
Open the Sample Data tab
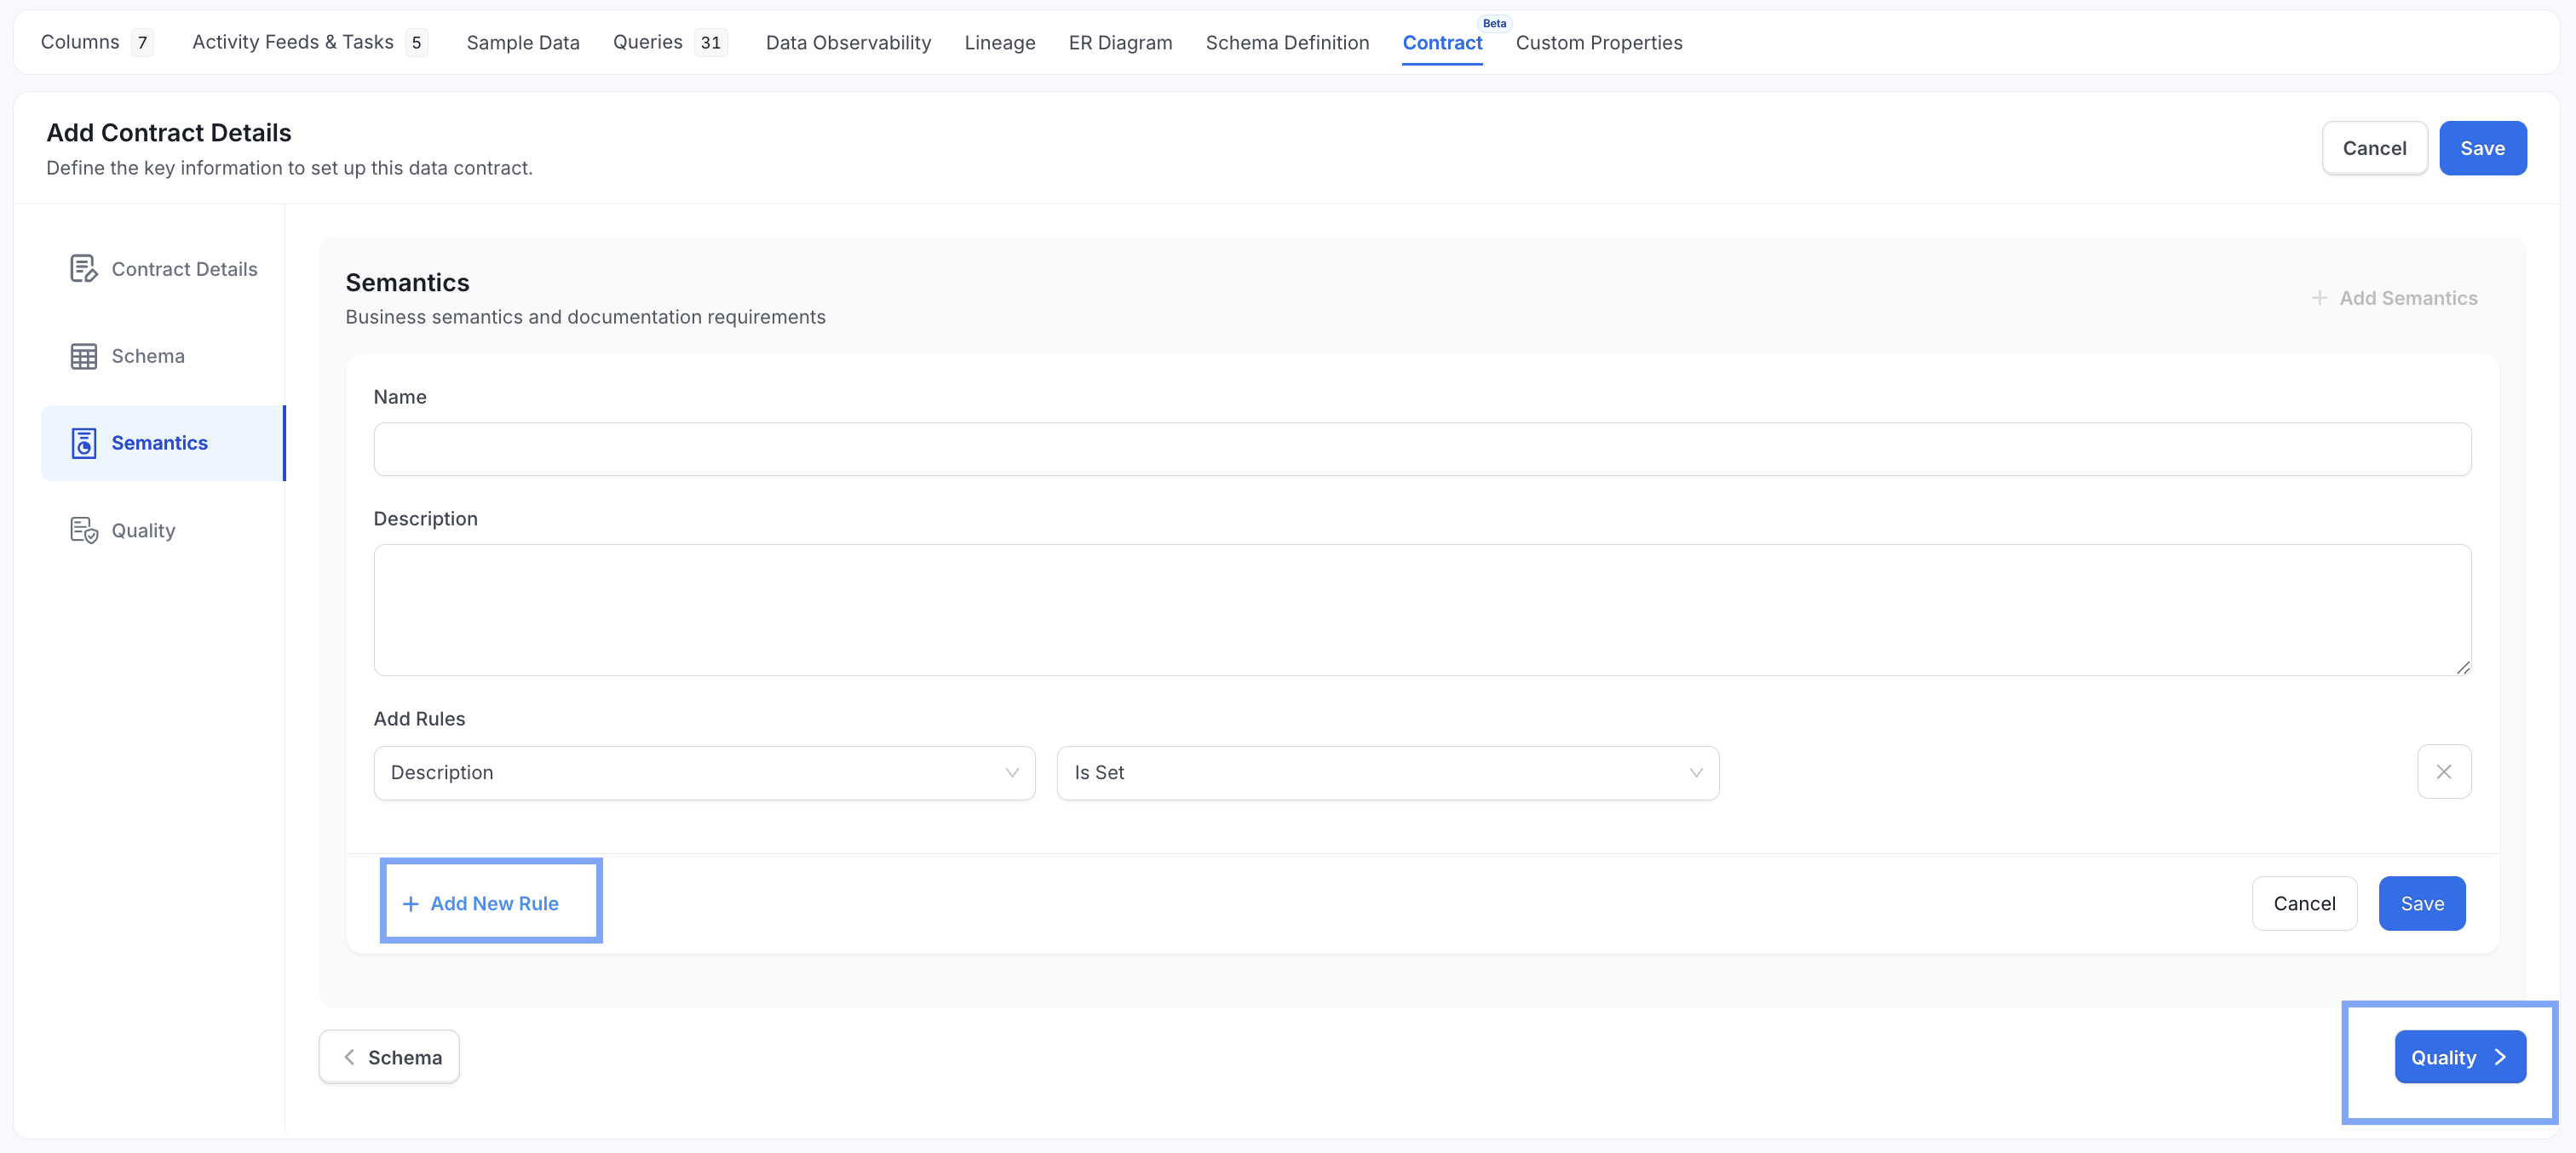(x=523, y=43)
